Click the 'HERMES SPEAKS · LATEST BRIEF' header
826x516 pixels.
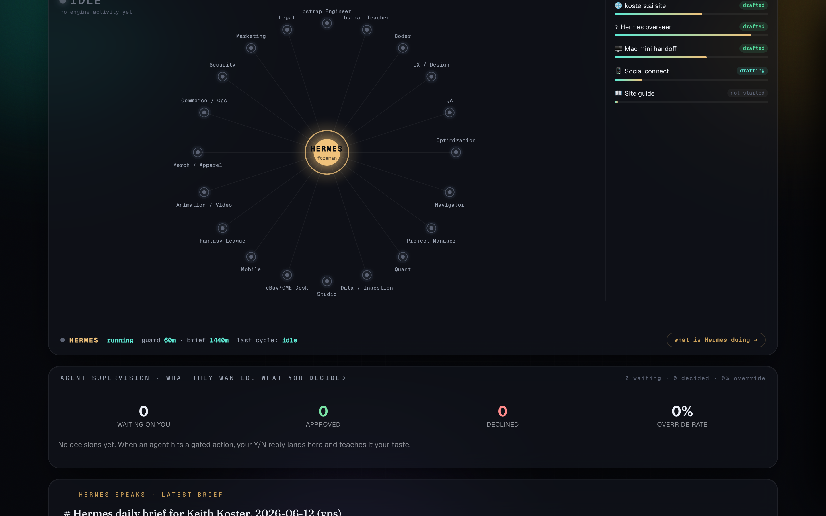coord(151,494)
